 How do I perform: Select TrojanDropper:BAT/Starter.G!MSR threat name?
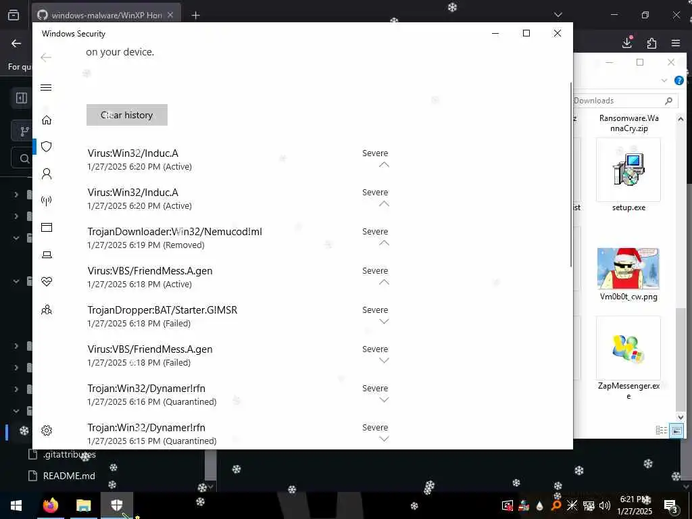[162, 310]
